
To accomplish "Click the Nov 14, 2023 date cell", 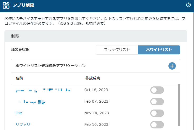I will [96, 113].
